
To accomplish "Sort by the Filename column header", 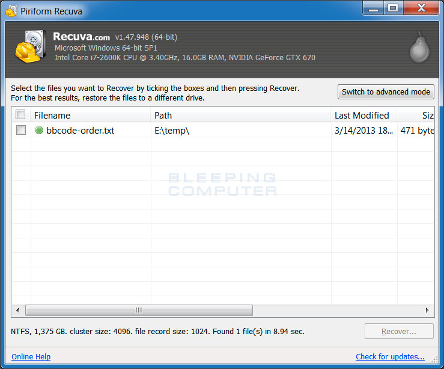I will pos(90,115).
